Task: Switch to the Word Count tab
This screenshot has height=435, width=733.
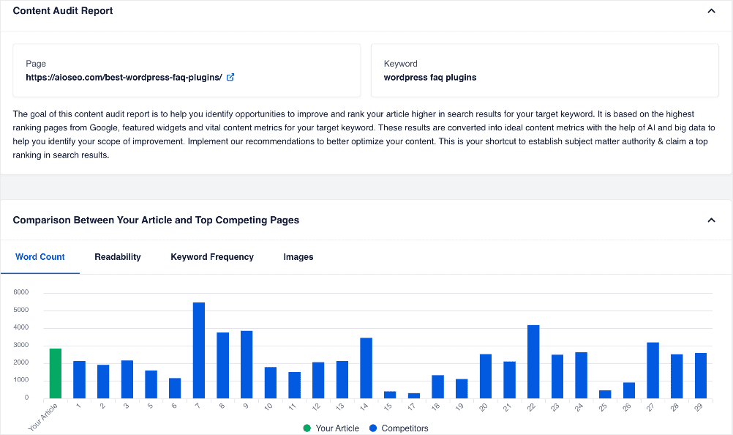Action: click(40, 257)
